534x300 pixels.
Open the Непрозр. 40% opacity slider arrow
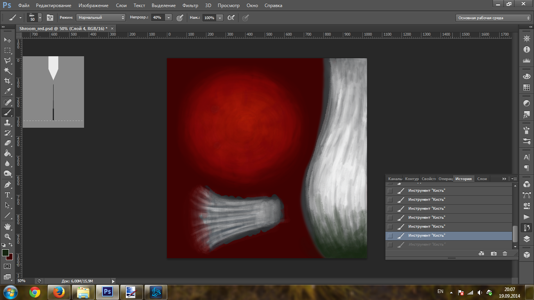(x=168, y=18)
